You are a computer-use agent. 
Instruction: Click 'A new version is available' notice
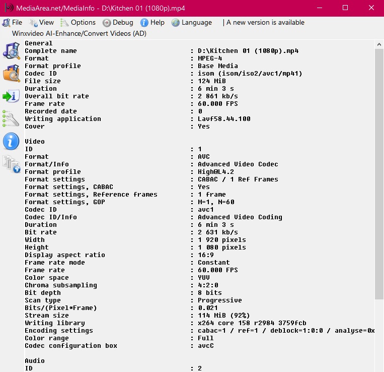tap(265, 23)
